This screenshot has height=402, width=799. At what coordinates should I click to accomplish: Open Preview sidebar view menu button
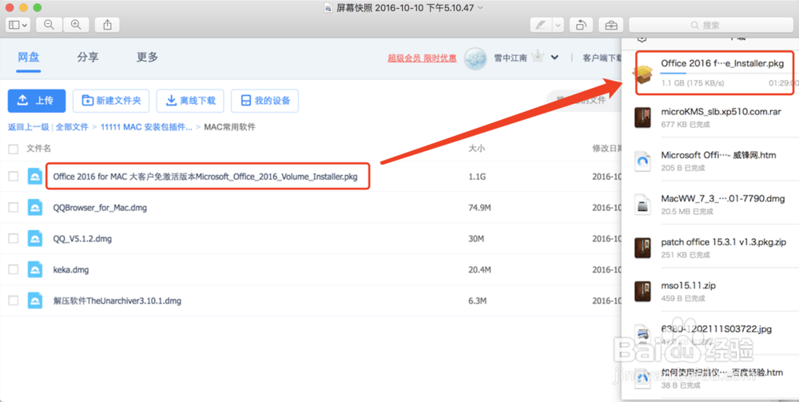[x=18, y=25]
